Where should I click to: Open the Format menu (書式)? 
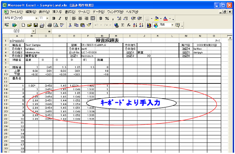[70, 12]
